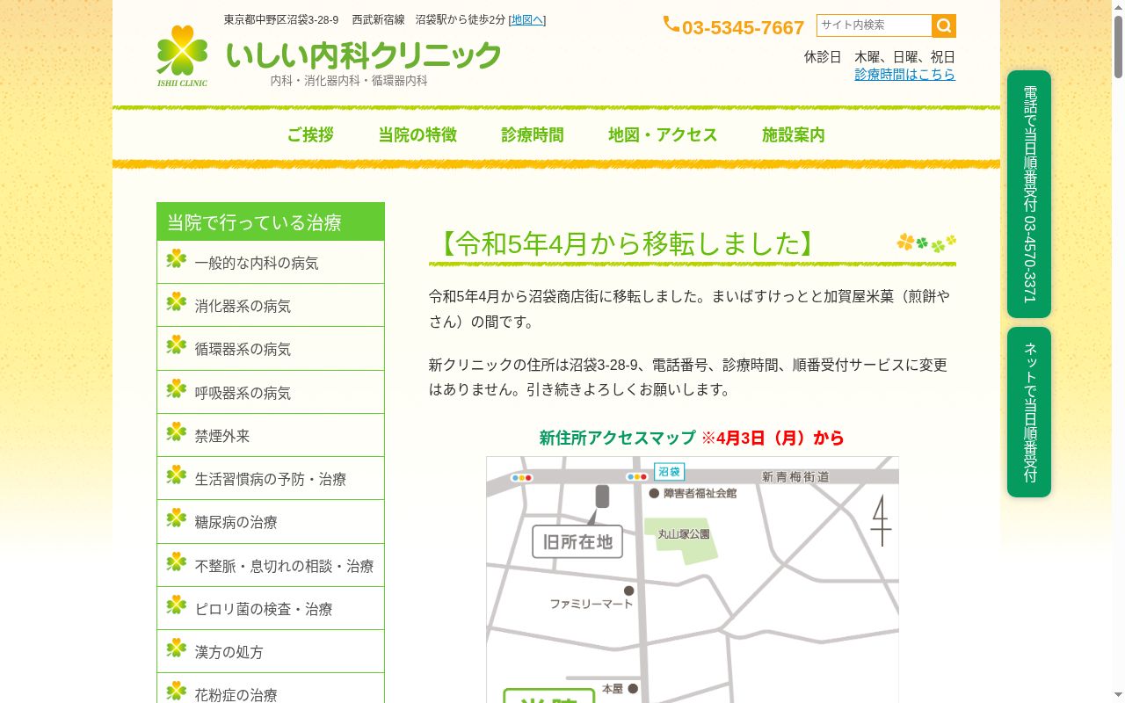1125x703 pixels.
Task: Click the clover icon next to 一般的な内科の病気
Action: point(177,258)
